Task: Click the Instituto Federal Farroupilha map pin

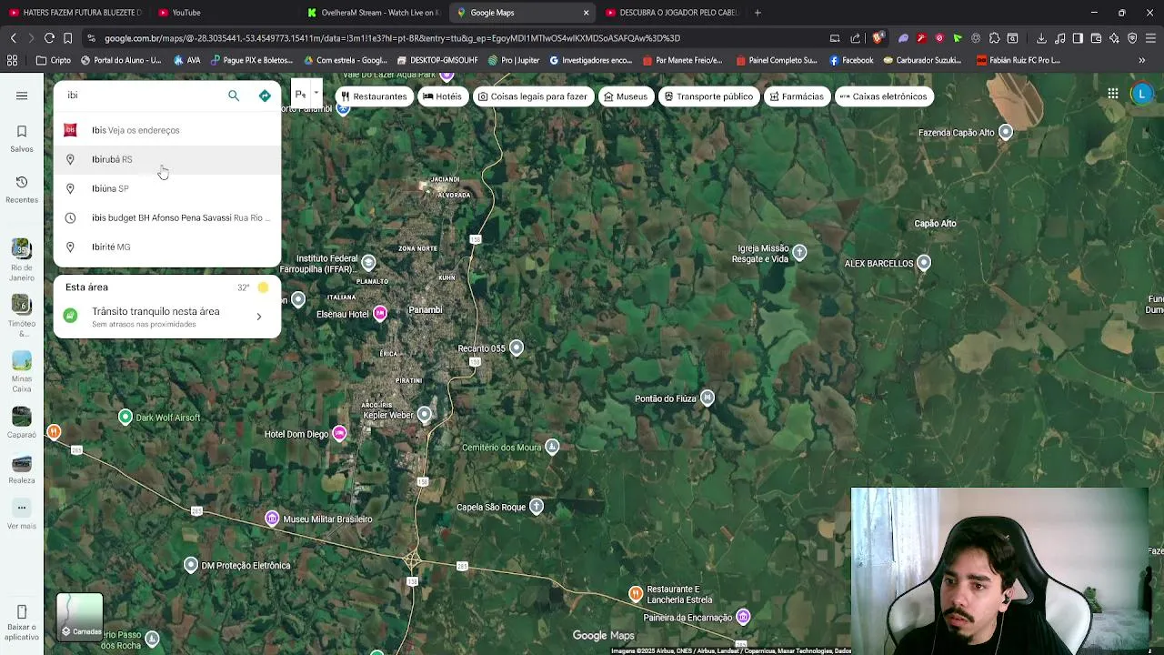Action: [x=368, y=263]
